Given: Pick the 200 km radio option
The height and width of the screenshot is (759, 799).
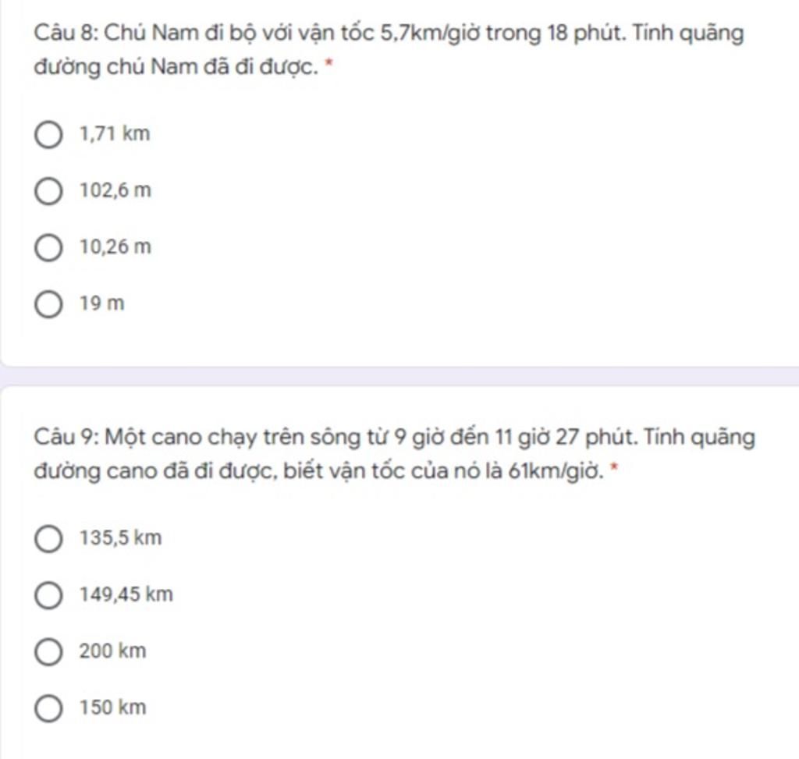Looking at the screenshot, I should pyautogui.click(x=48, y=651).
